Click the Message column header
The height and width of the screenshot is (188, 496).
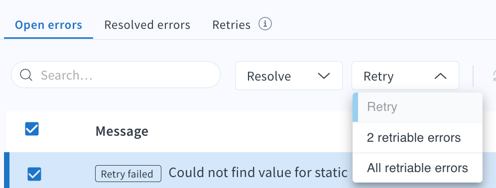tap(122, 131)
